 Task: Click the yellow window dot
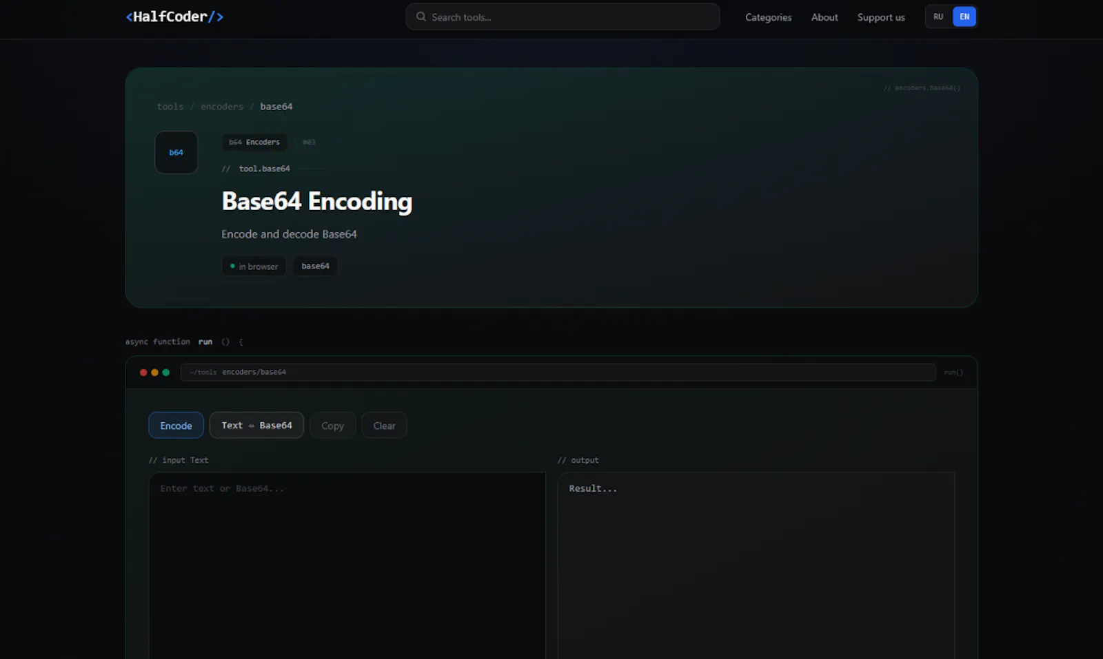154,373
